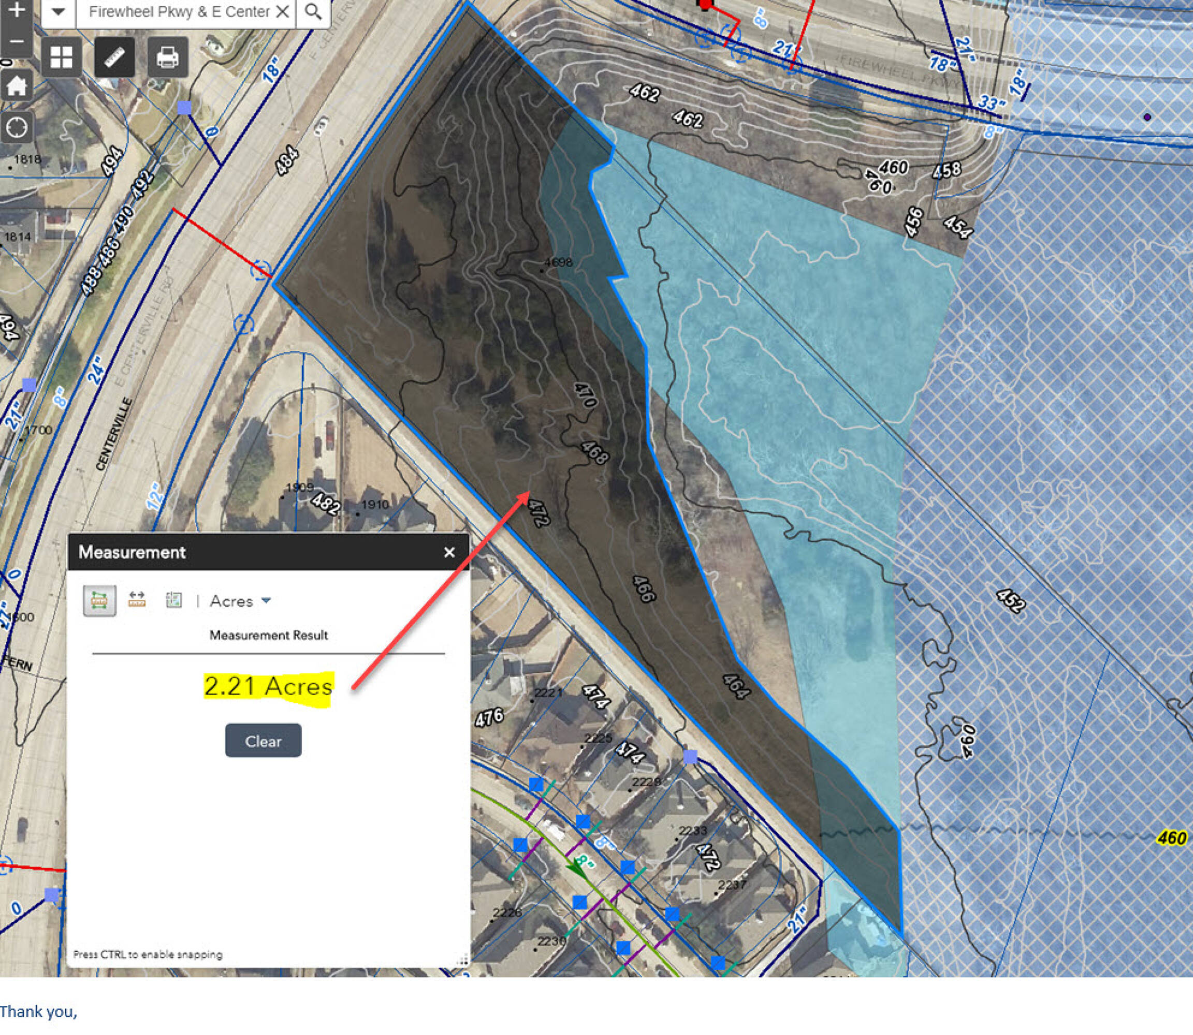Select the distance measurement tool

[137, 600]
